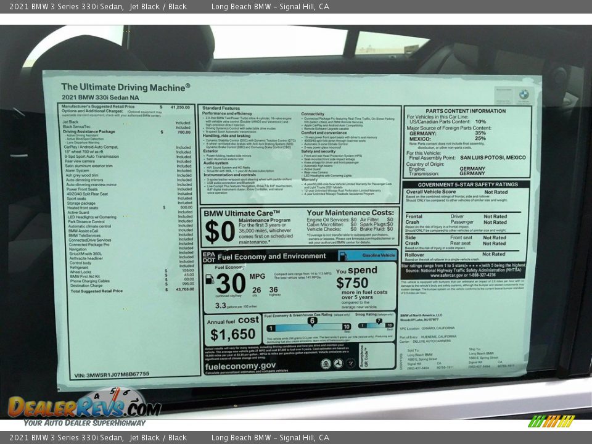Click the 'Rollover' rating row
Image resolution: width=592 pixels, height=444 pixels.
click(x=455, y=255)
